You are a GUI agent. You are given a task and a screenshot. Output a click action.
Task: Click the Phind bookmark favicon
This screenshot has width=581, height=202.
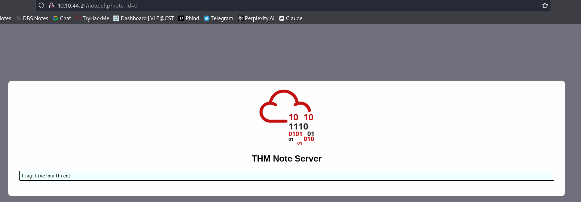tap(181, 18)
